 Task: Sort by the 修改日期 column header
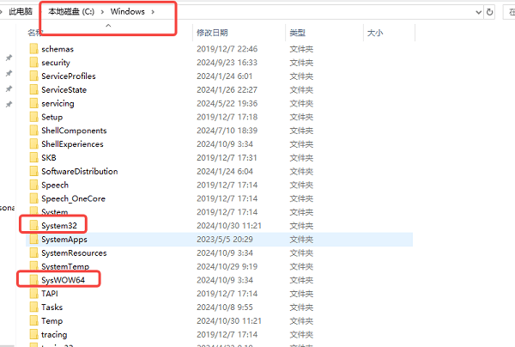pos(212,33)
